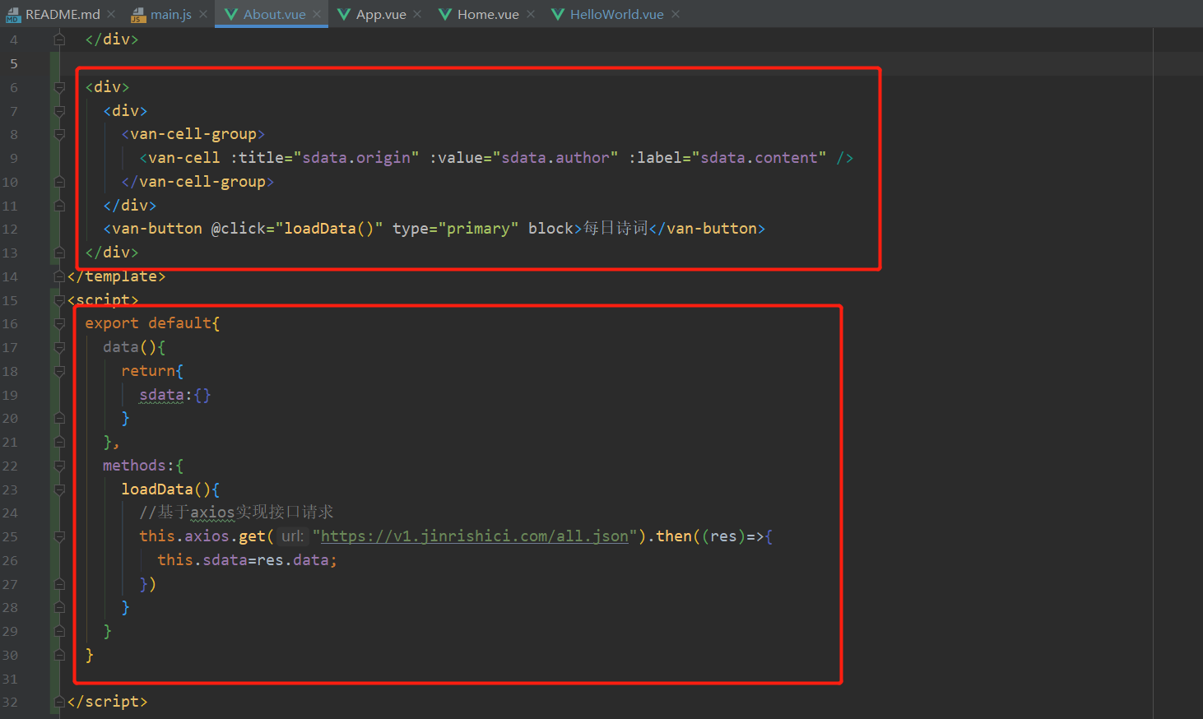This screenshot has height=719, width=1203.
Task: Click the Vue icon on App.vue tab
Action: pyautogui.click(x=344, y=15)
